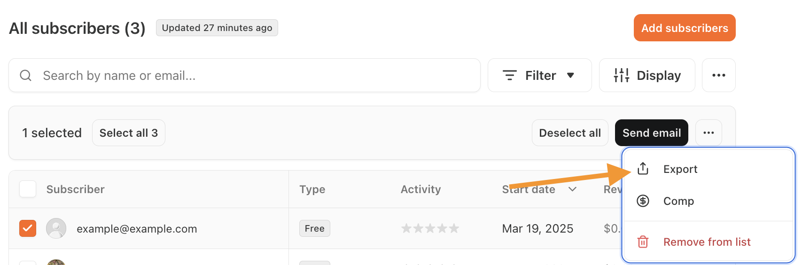Click the search magnifier icon
The width and height of the screenshot is (810, 265).
coord(26,75)
